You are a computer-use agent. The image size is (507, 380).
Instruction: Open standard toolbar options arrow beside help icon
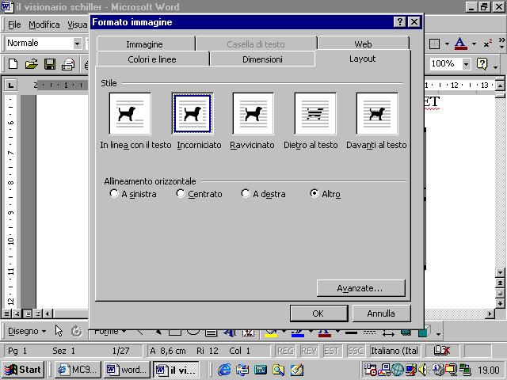tap(495, 66)
